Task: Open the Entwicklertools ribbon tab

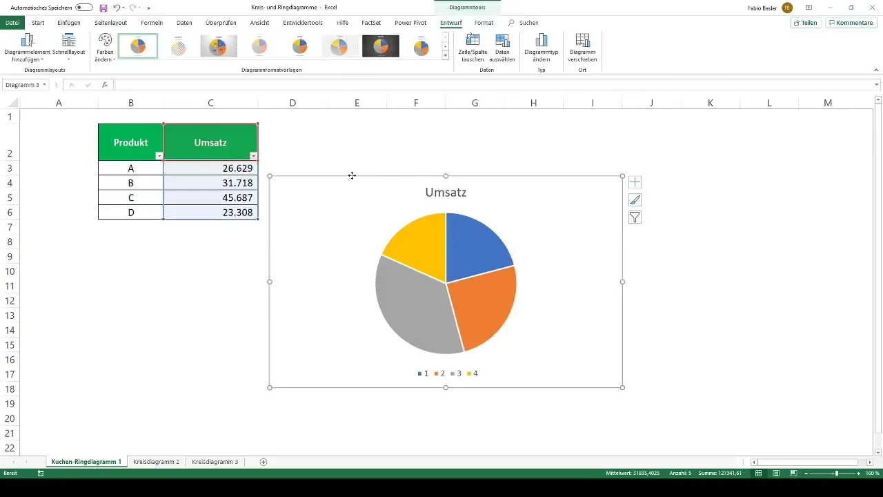Action: point(303,23)
